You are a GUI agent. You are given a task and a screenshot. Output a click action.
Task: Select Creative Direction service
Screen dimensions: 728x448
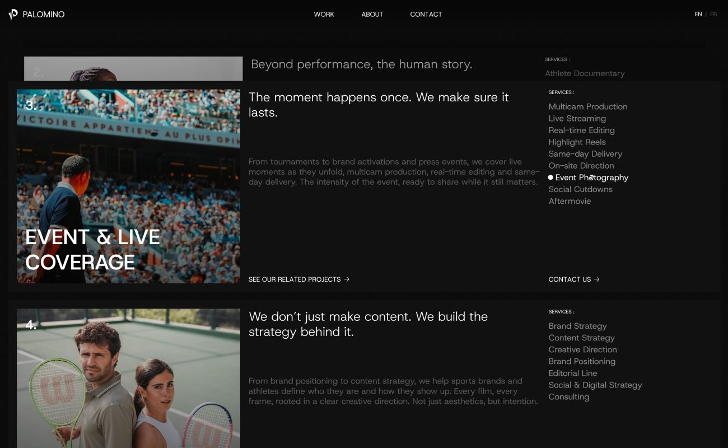click(x=583, y=349)
